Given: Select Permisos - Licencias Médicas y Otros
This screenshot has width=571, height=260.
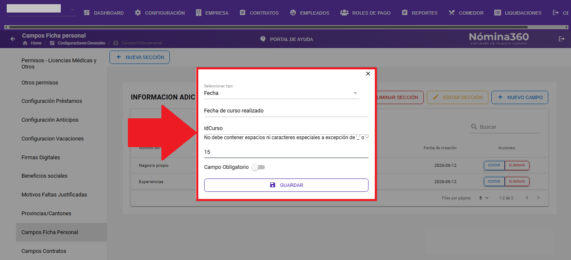Looking at the screenshot, I should (61, 64).
